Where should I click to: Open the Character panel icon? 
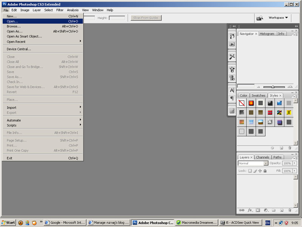(x=232, y=90)
